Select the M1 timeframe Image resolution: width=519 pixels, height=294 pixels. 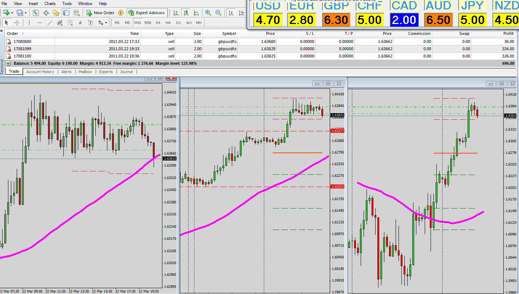117,23
